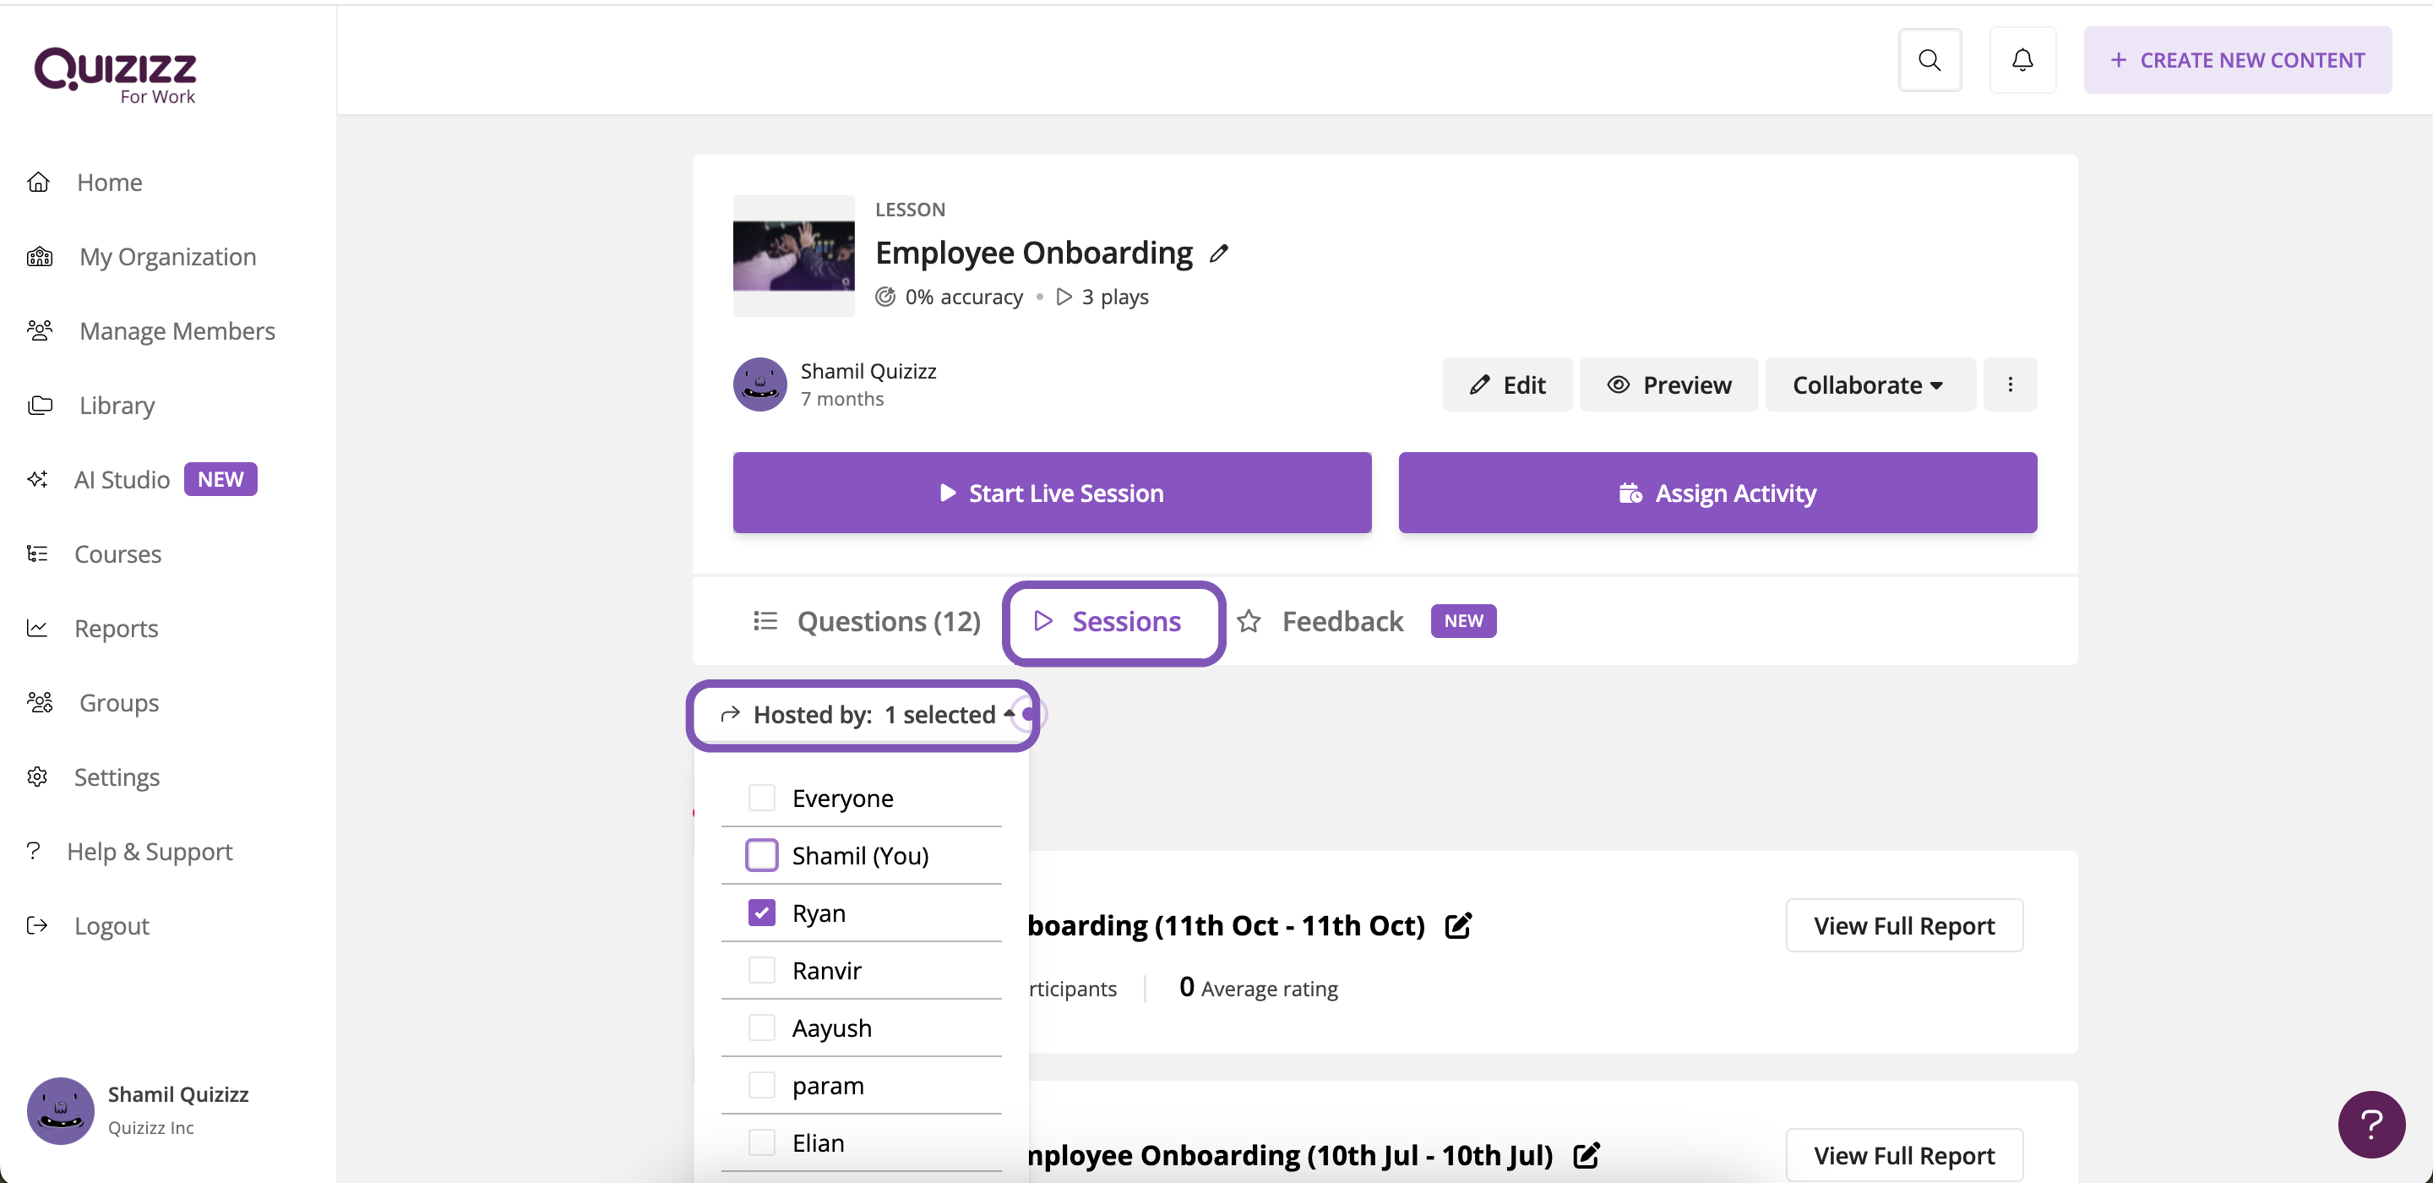Click 'Shamil Quizizz' account name at sidebar bottom
Viewport: 2433px width, 1183px height.
tap(177, 1094)
